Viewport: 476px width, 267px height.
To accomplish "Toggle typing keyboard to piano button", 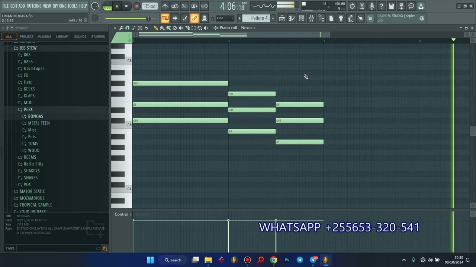I will [165, 18].
